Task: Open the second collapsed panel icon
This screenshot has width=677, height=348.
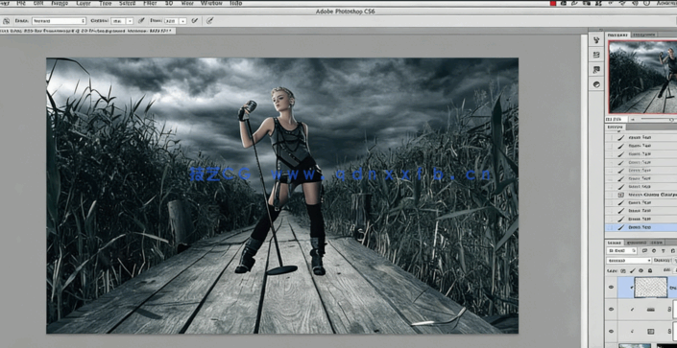Action: pyautogui.click(x=596, y=55)
